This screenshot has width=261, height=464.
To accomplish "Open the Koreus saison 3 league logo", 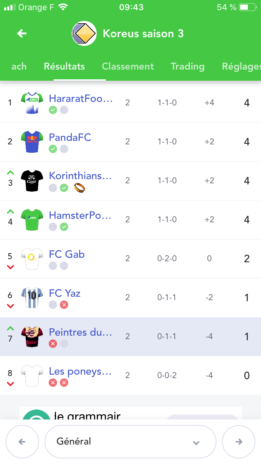I will point(84,33).
